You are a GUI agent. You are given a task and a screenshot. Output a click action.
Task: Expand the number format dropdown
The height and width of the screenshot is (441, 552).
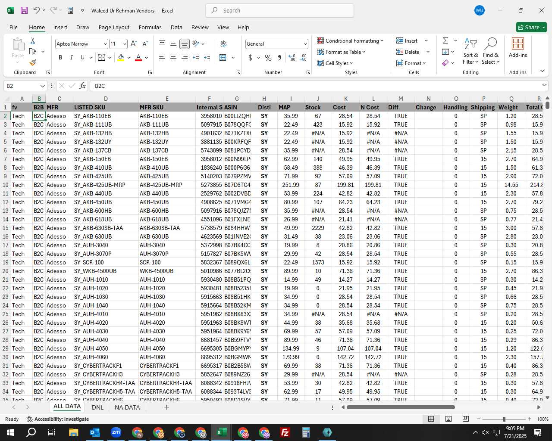(305, 44)
